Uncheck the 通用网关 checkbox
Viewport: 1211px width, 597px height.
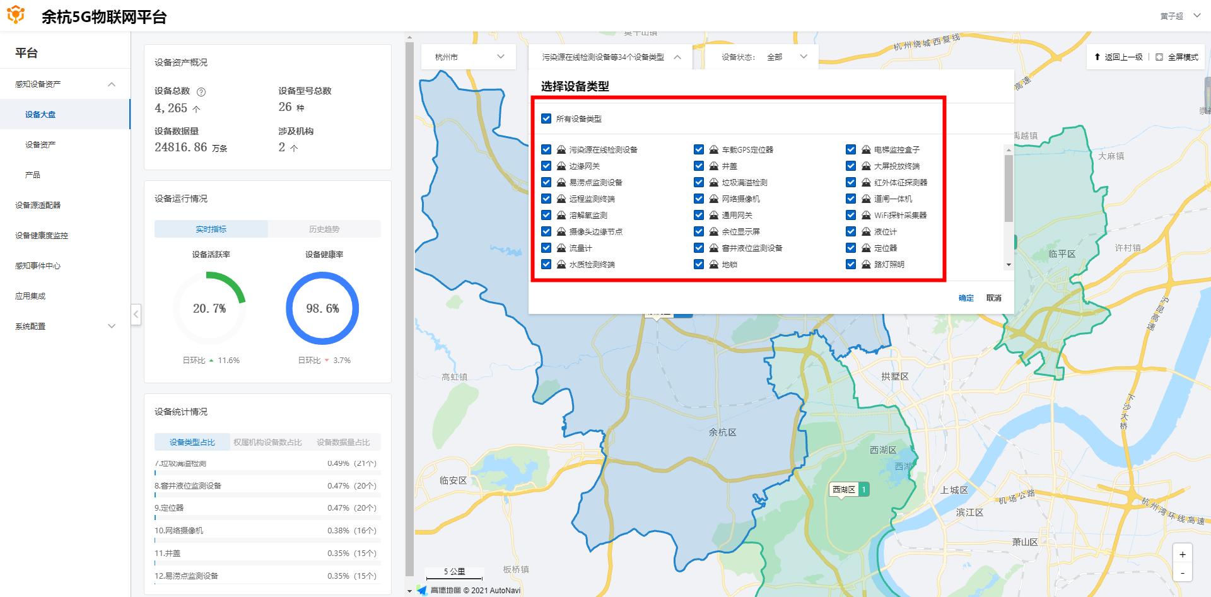[x=699, y=215]
